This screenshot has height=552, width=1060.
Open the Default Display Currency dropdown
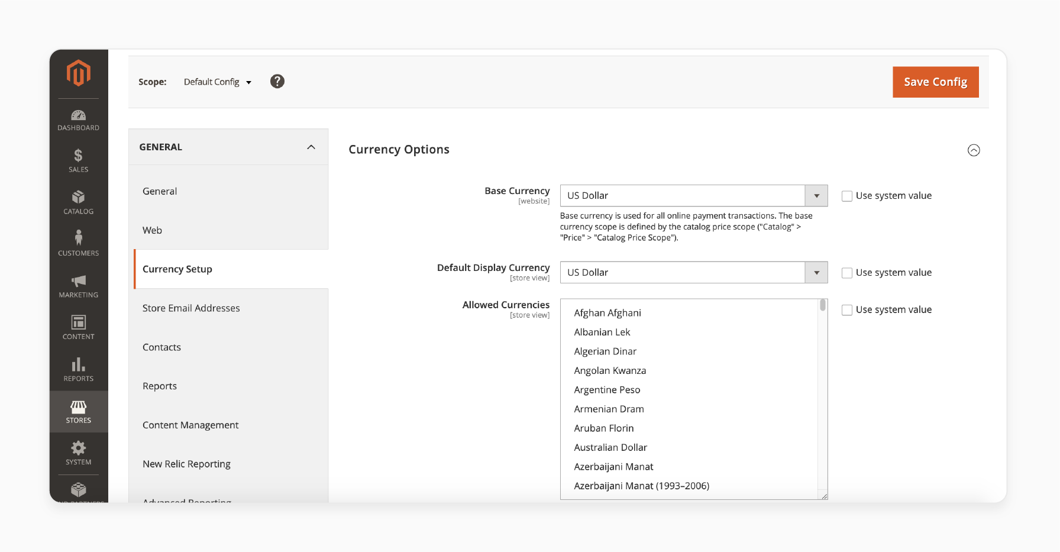pos(694,273)
